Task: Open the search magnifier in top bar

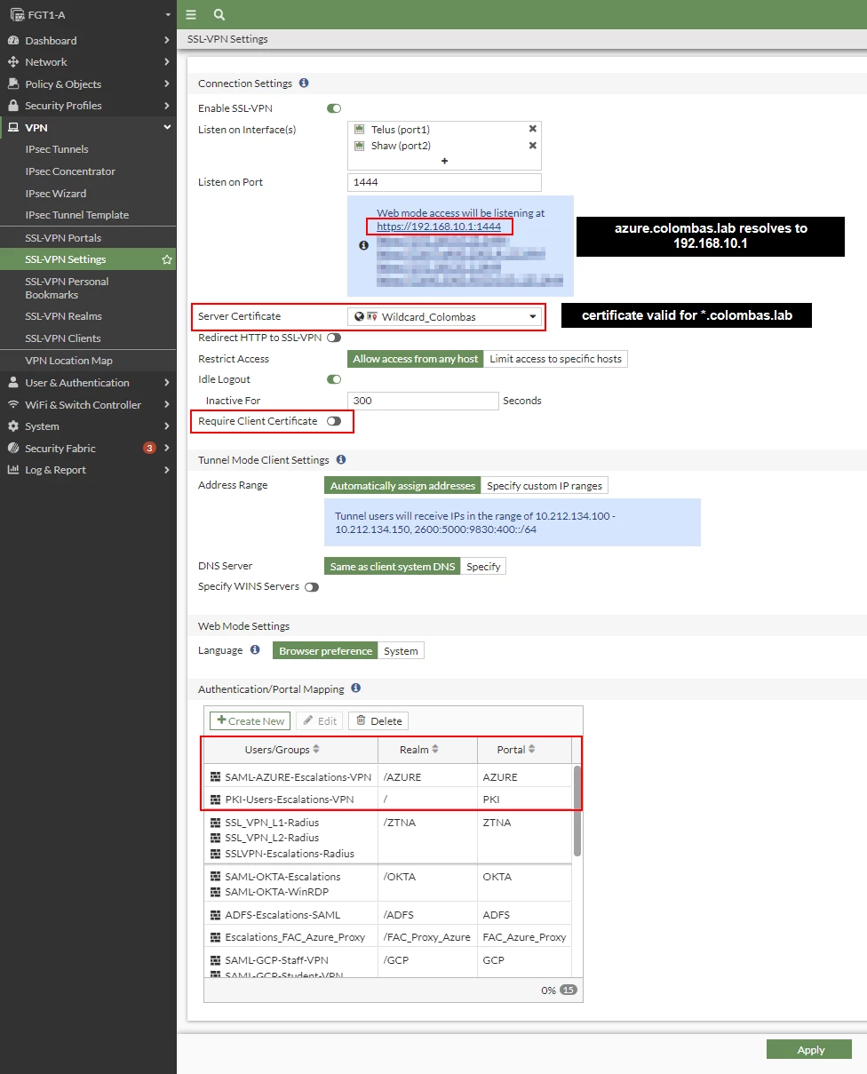Action: (x=219, y=15)
